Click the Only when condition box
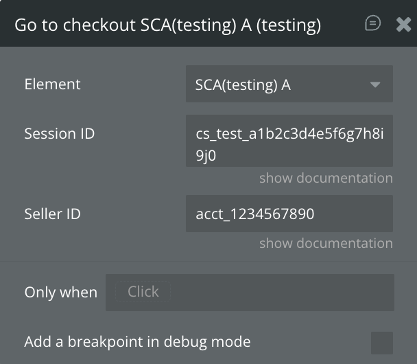This screenshot has height=364, width=417. pyautogui.click(x=274, y=292)
